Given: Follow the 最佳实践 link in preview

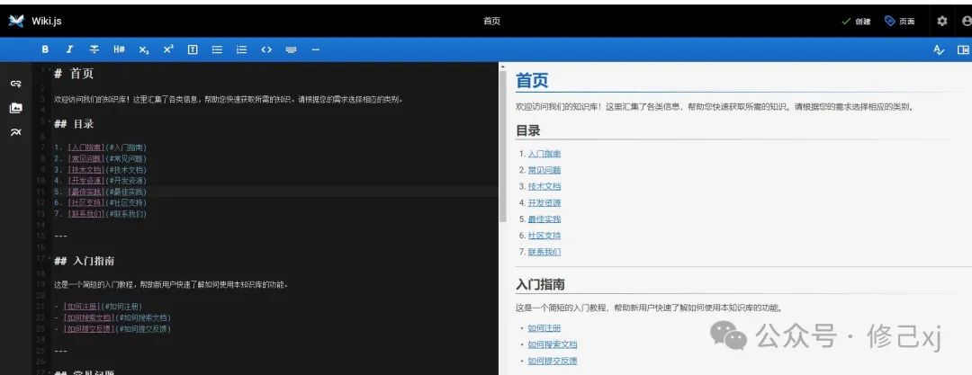Looking at the screenshot, I should (x=544, y=219).
